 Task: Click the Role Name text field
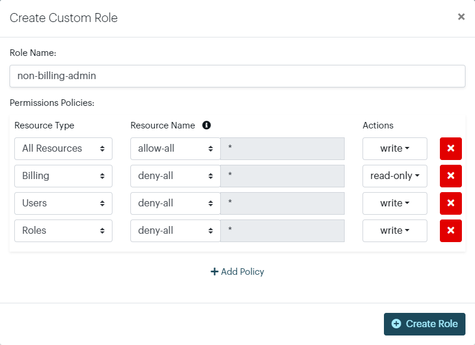tap(237, 76)
